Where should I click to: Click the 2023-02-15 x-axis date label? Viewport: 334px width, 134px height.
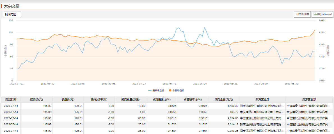click(78, 84)
